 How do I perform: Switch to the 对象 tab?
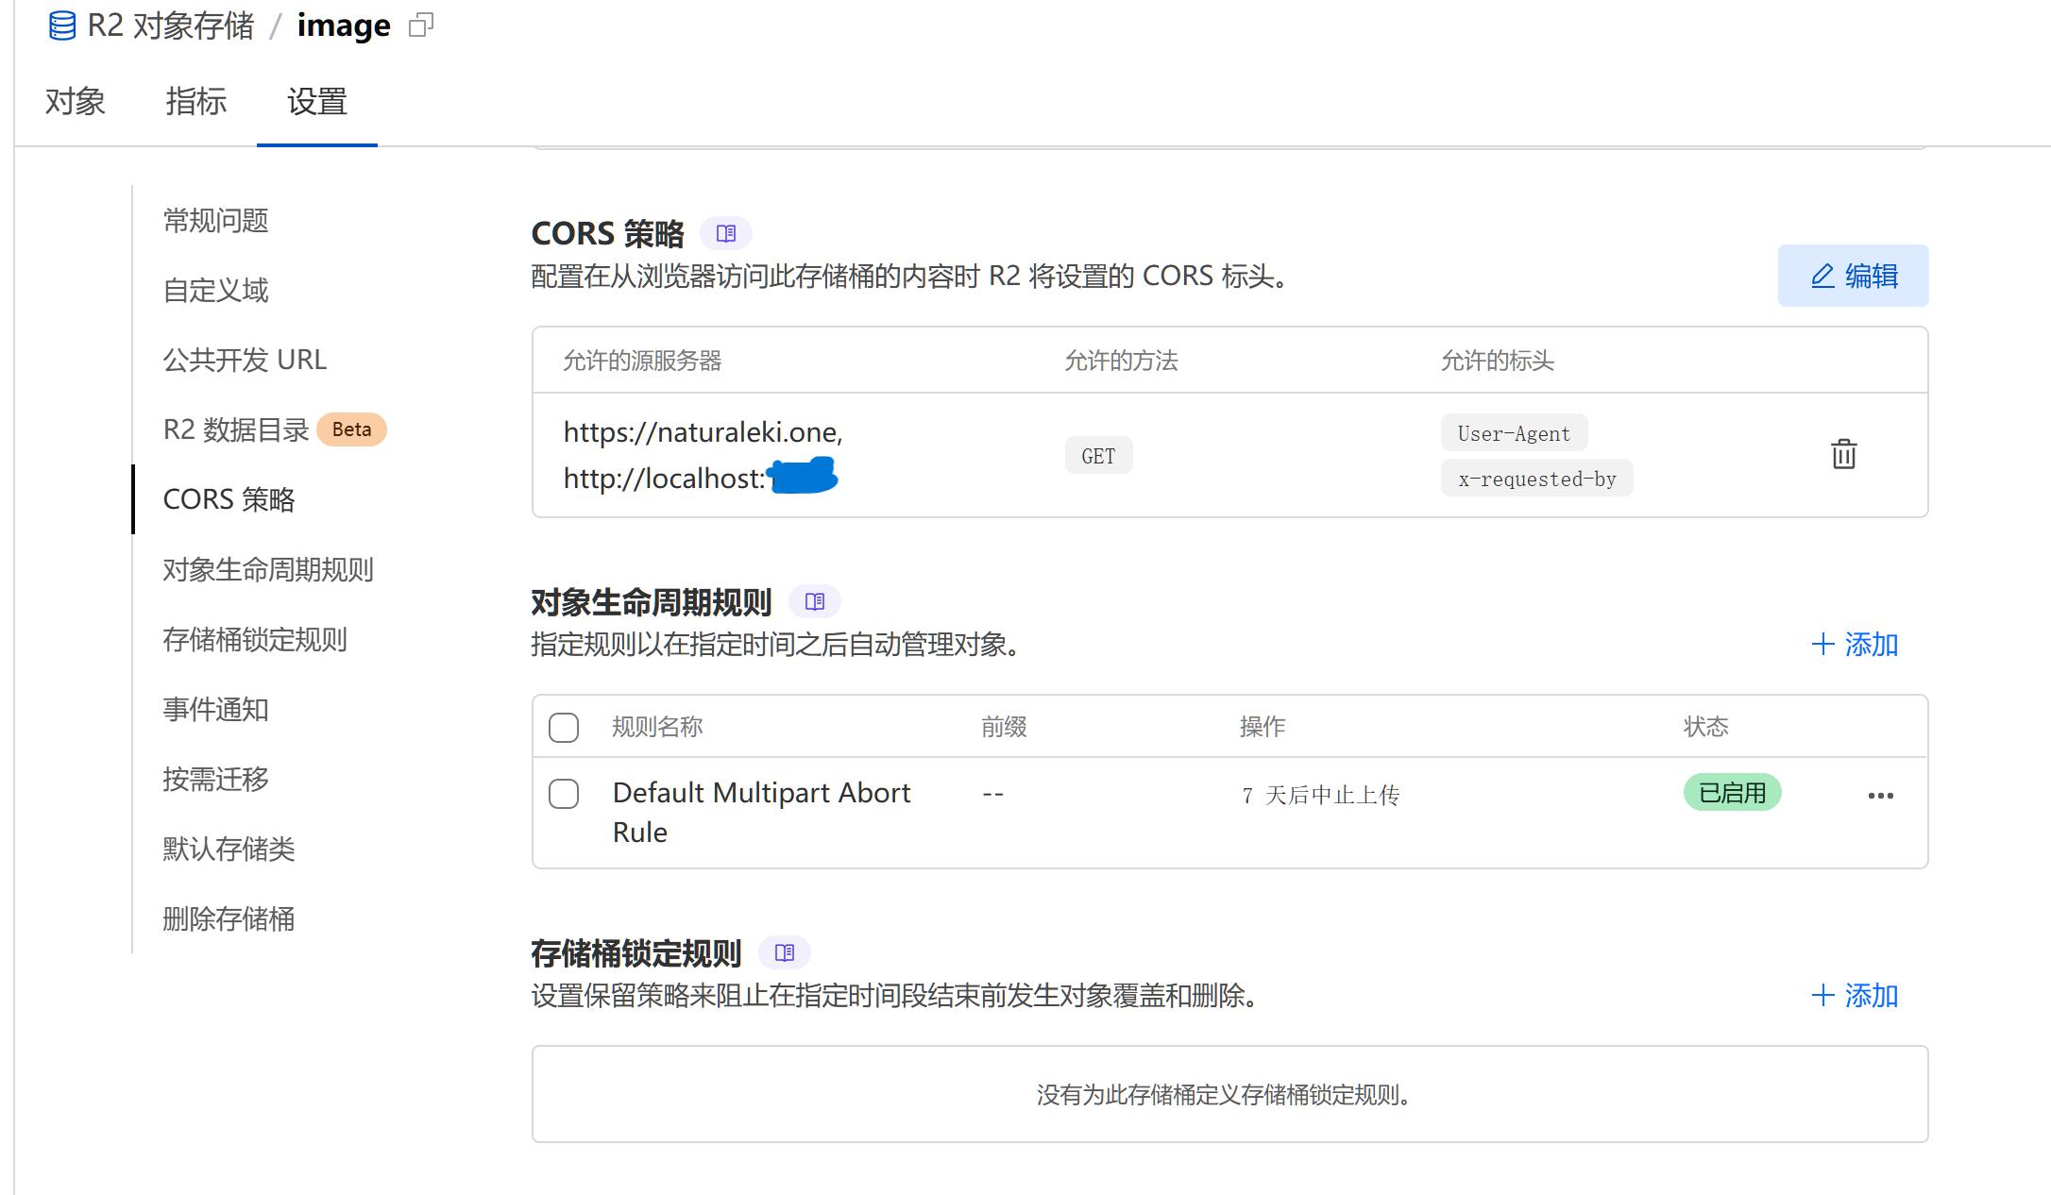point(76,101)
